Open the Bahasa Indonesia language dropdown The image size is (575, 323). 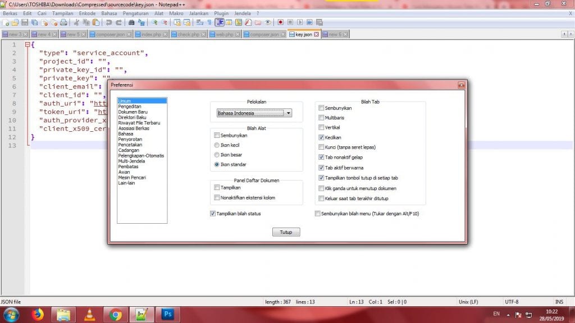point(254,113)
